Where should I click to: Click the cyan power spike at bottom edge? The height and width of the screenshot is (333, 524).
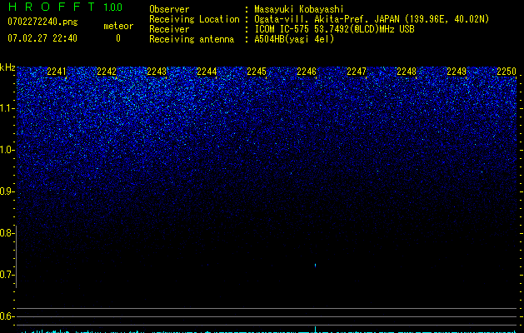(315, 330)
